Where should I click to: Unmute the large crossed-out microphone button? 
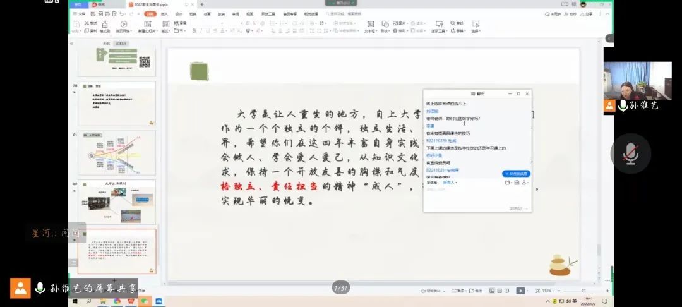[x=630, y=153]
